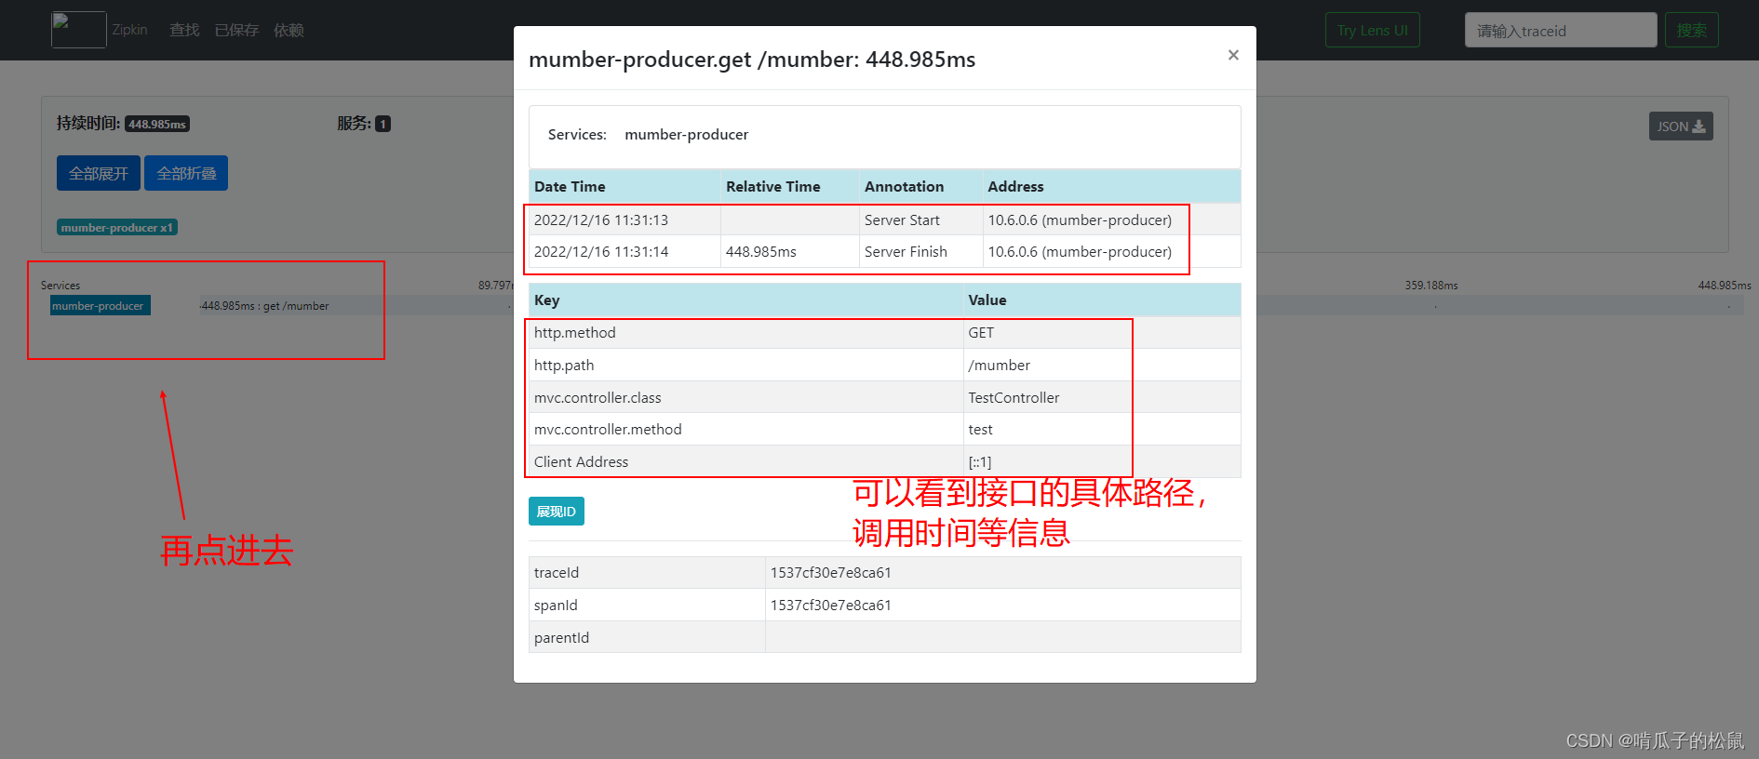Click the spanId value cell
Viewport: 1759px width, 759px height.
pos(1003,606)
